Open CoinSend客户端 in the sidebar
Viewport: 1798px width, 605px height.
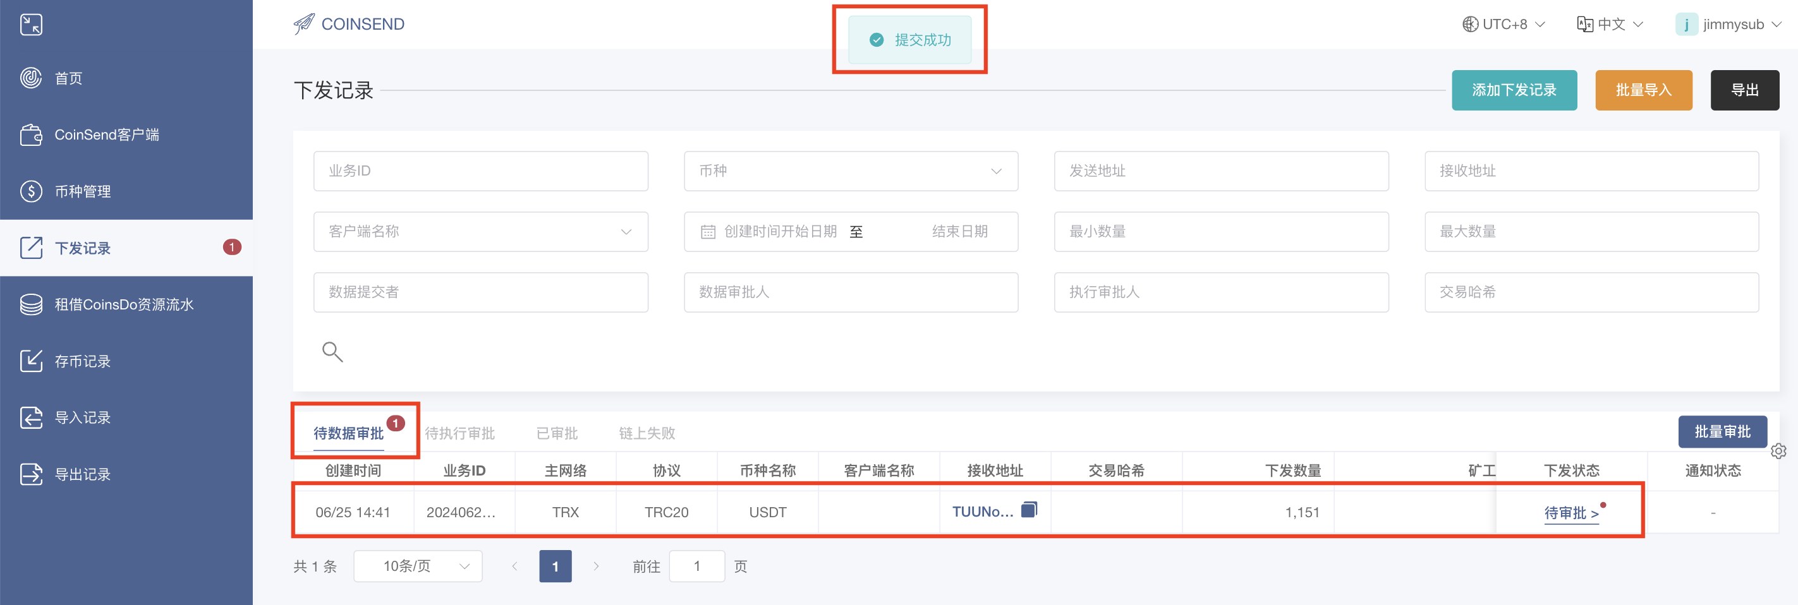tap(106, 135)
